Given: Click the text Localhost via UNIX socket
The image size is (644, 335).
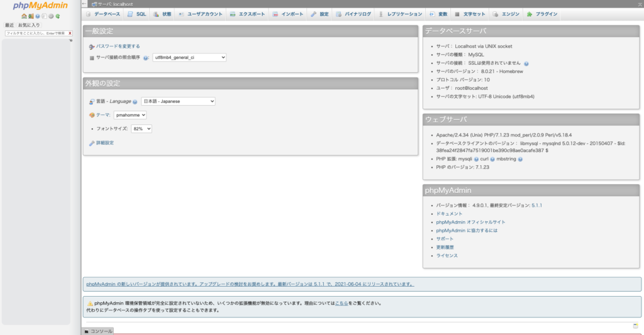Looking at the screenshot, I should pos(484,47).
